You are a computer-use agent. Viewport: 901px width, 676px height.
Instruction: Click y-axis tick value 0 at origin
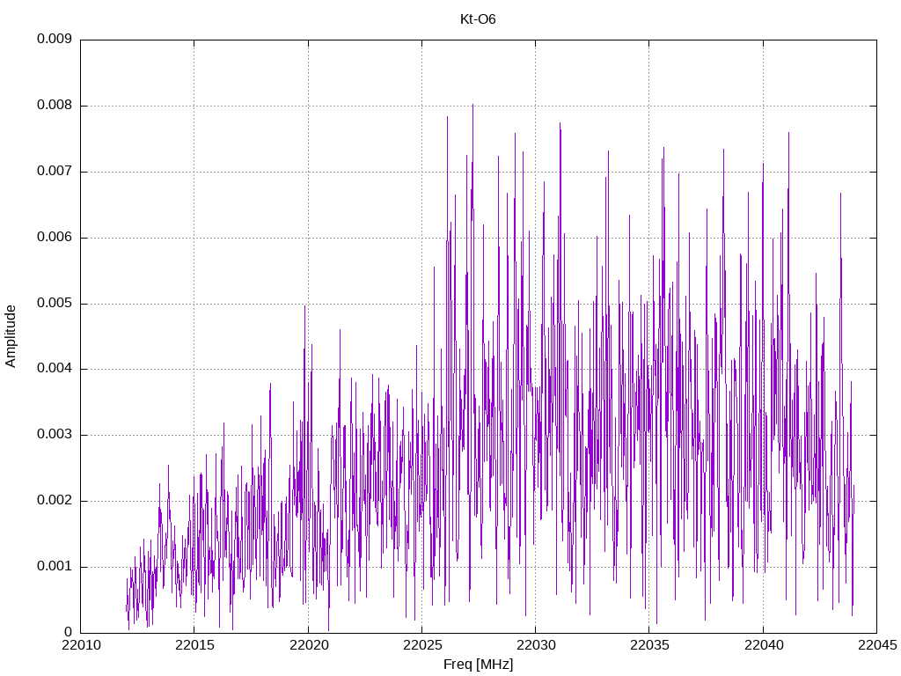click(68, 632)
